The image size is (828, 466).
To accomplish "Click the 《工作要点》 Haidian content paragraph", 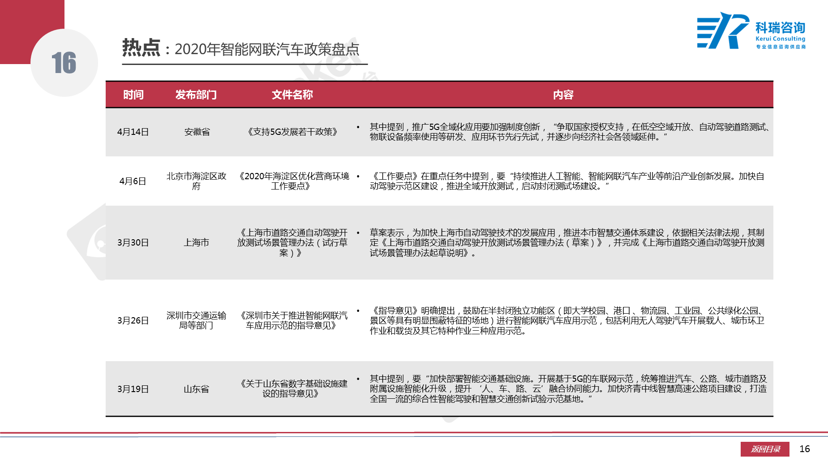I will 567,181.
